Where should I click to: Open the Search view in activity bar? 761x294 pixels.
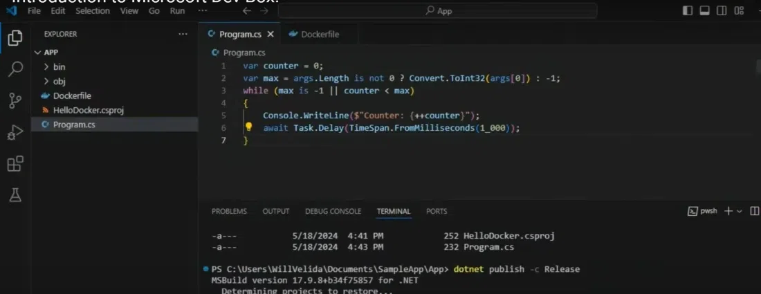(15, 69)
